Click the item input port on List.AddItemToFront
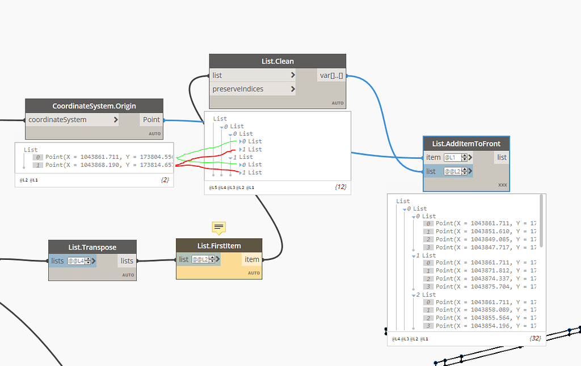Image resolution: width=581 pixels, height=366 pixels. click(433, 157)
